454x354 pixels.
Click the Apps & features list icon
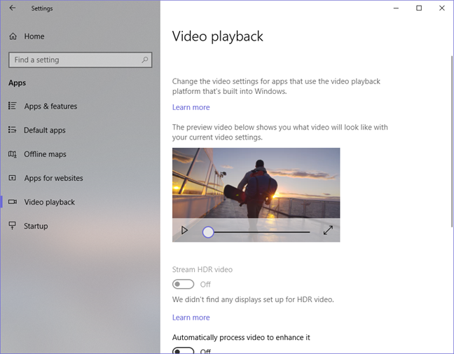[13, 106]
